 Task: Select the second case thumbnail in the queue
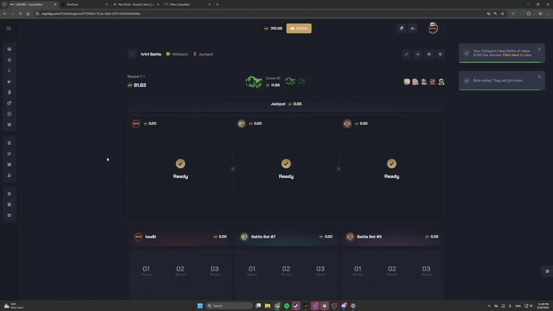tap(290, 81)
